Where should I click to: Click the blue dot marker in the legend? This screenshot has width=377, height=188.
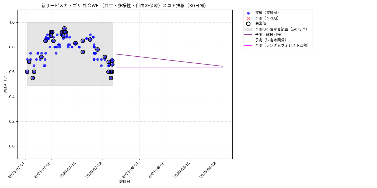click(248, 13)
